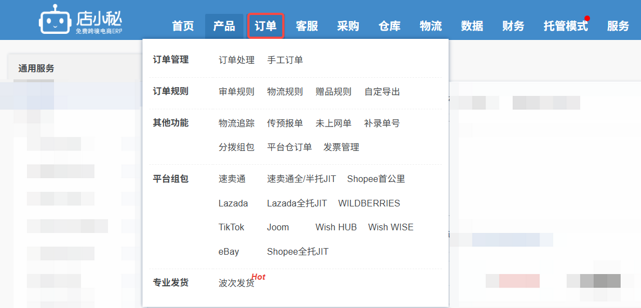
Task: Go to 平台仓订单
Action: click(x=289, y=147)
